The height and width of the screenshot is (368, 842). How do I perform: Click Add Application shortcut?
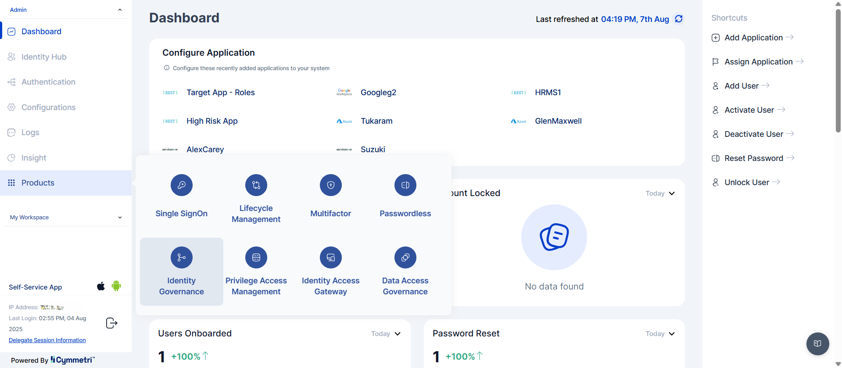coord(753,38)
